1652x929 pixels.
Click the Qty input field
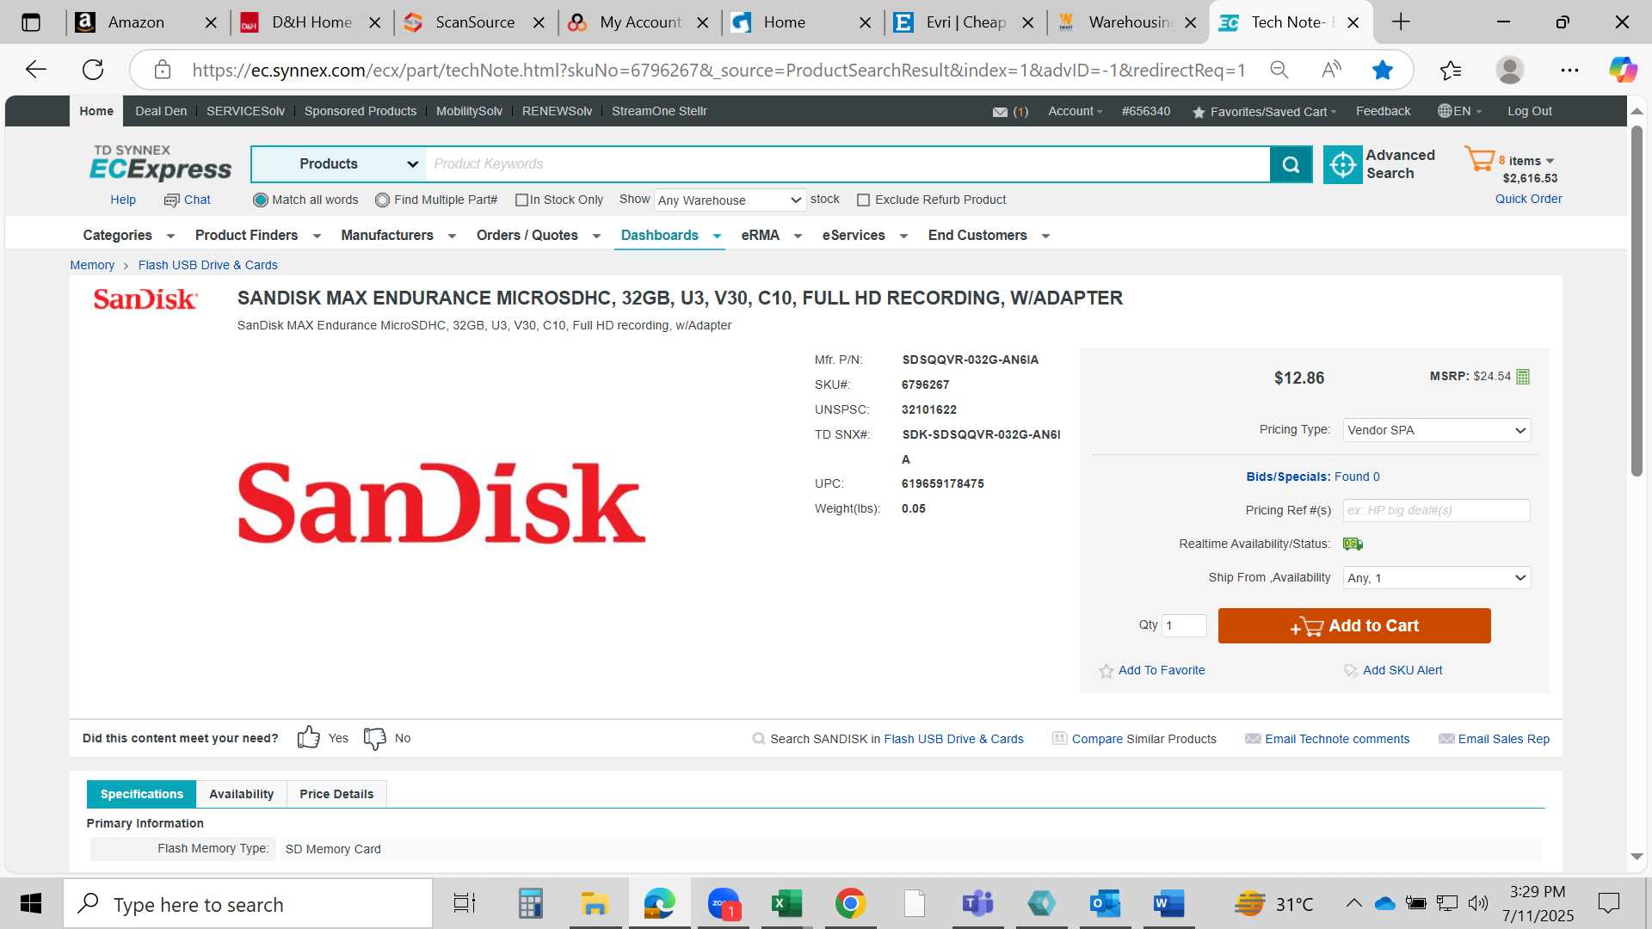coord(1184,625)
